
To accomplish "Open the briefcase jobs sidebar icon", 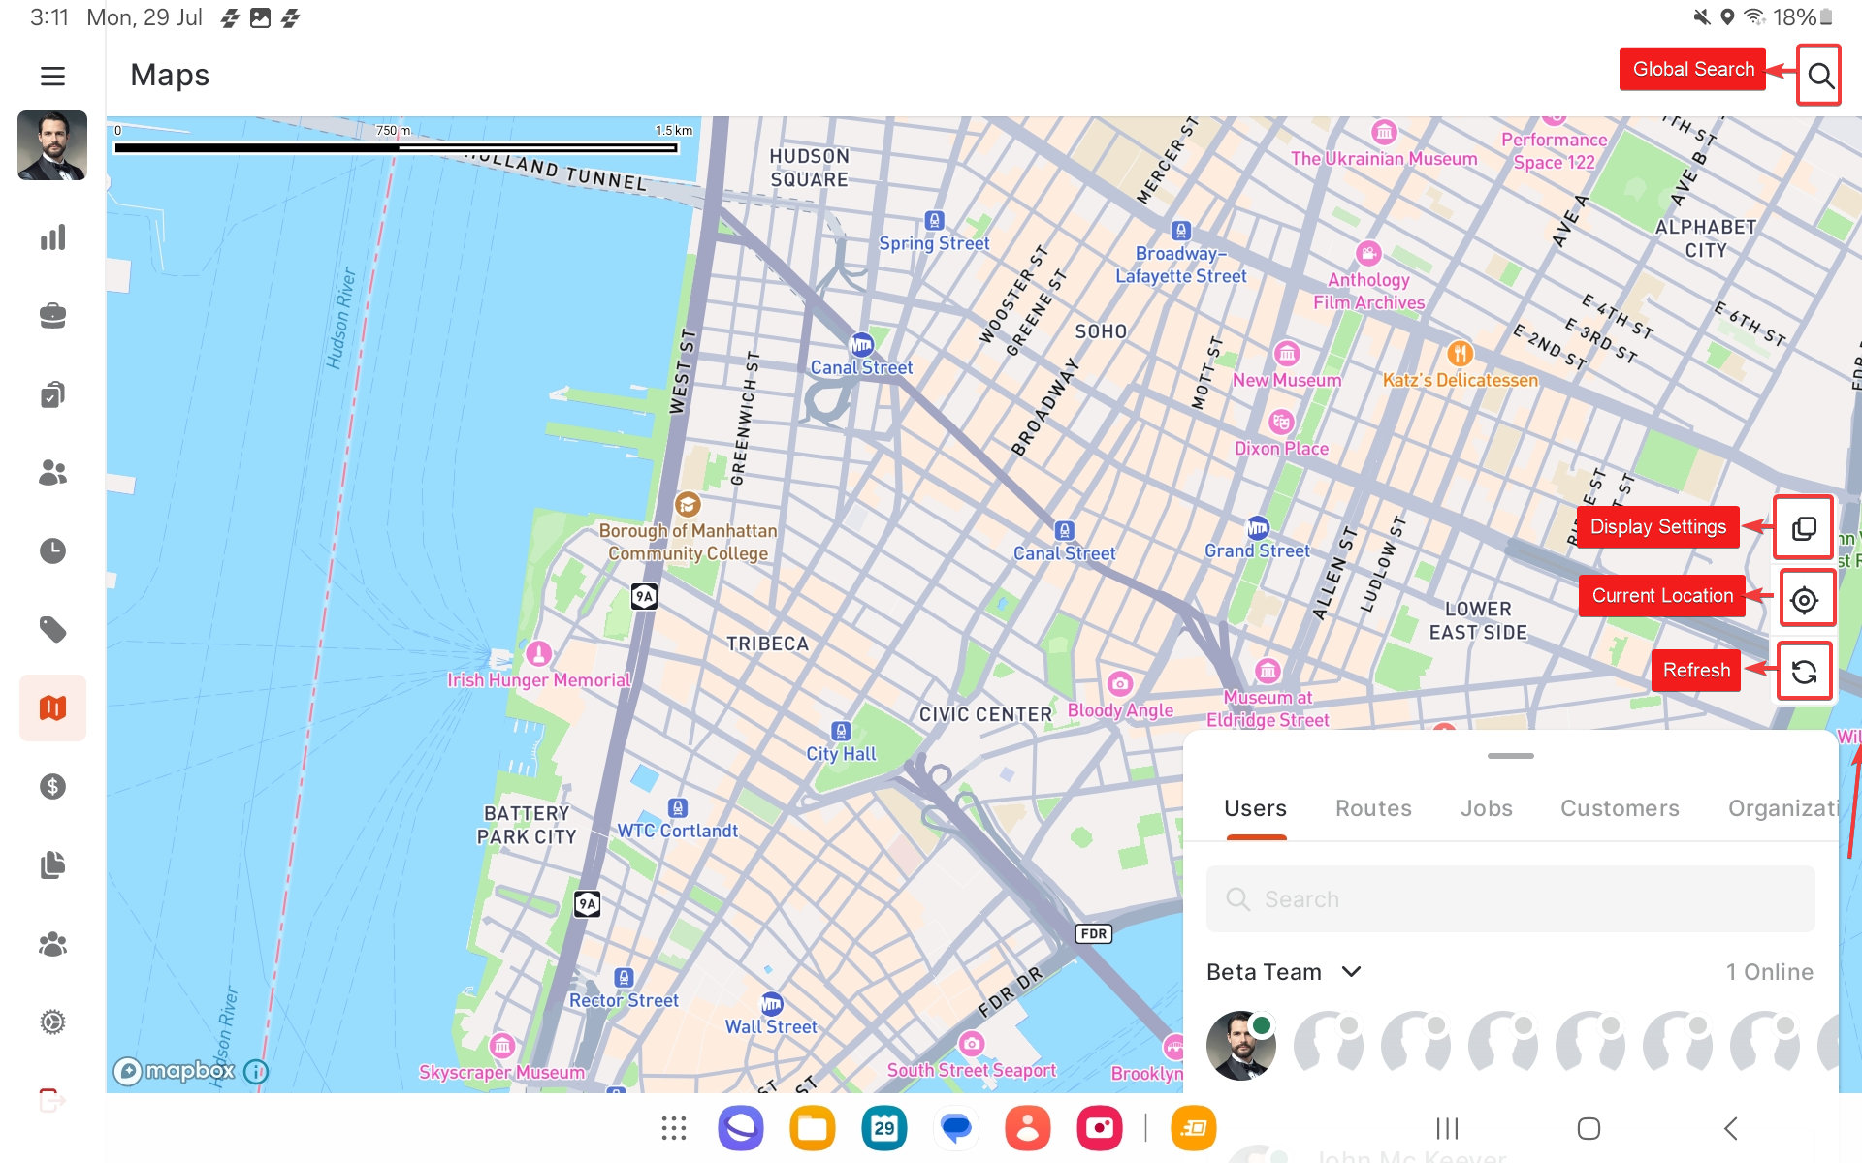I will click(x=52, y=316).
